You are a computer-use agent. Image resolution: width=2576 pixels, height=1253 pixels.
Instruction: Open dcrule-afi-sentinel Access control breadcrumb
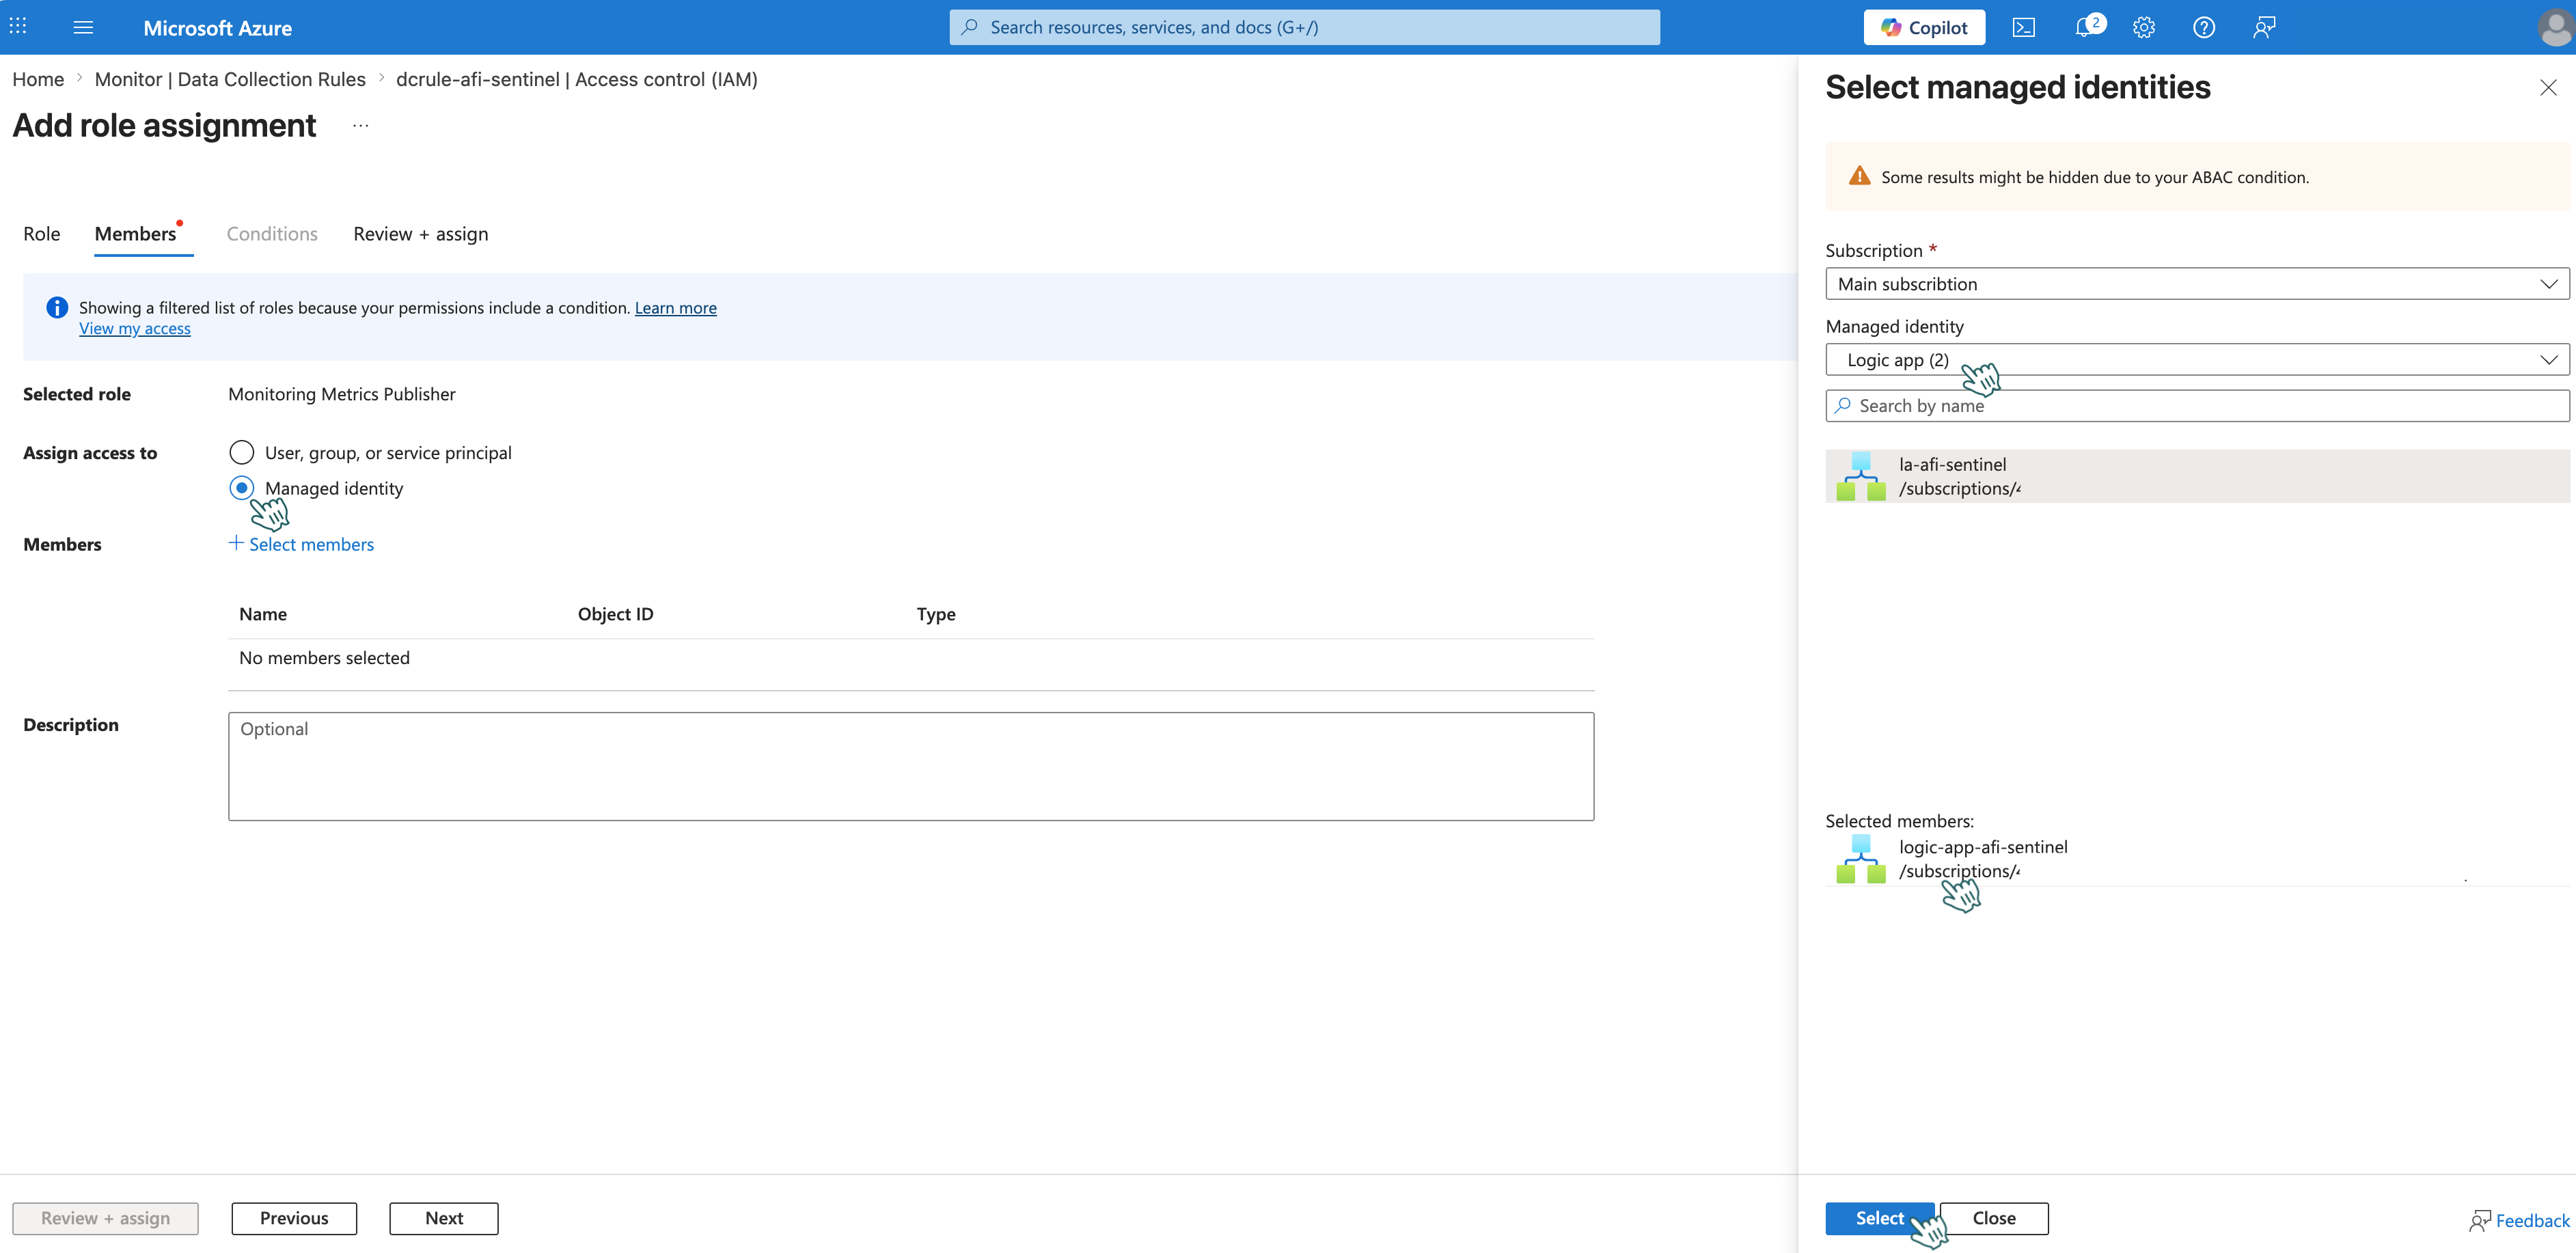577,79
